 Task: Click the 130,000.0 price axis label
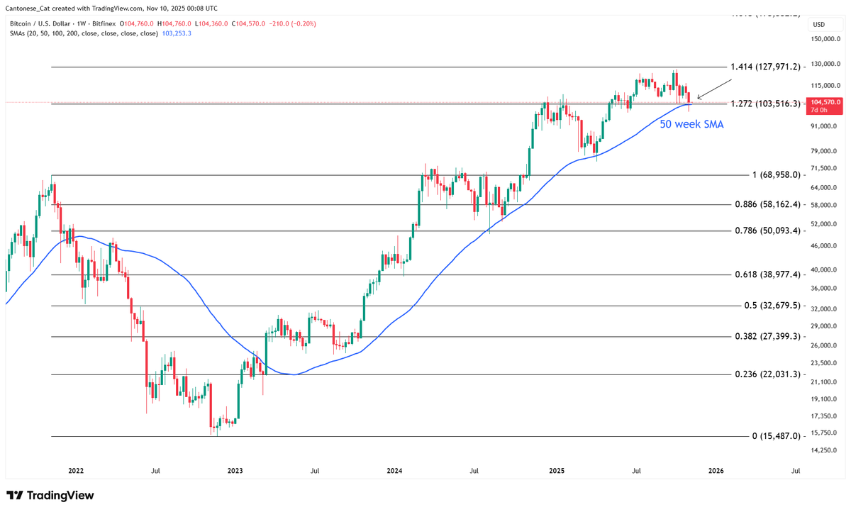(825, 65)
